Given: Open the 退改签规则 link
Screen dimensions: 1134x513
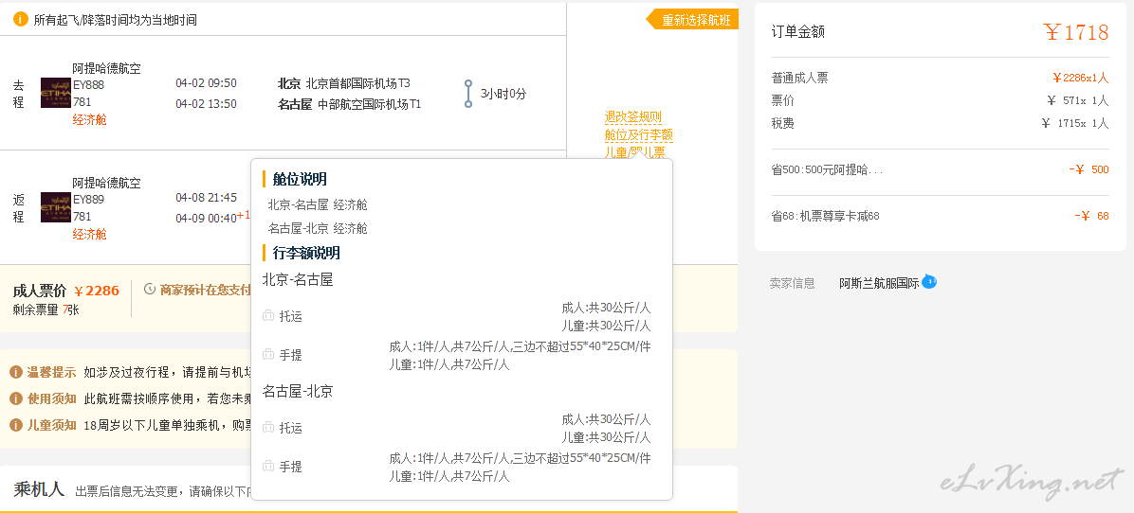Looking at the screenshot, I should click(632, 116).
